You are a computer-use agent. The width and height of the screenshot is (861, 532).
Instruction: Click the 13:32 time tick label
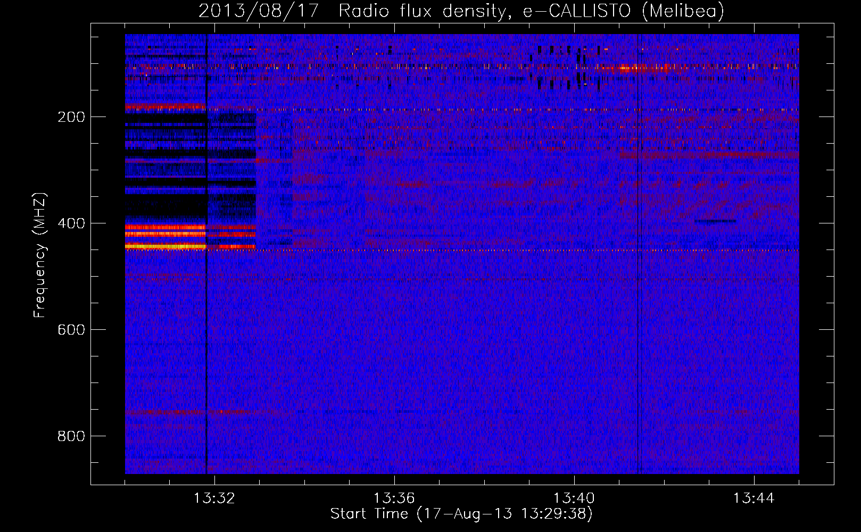[x=214, y=498]
